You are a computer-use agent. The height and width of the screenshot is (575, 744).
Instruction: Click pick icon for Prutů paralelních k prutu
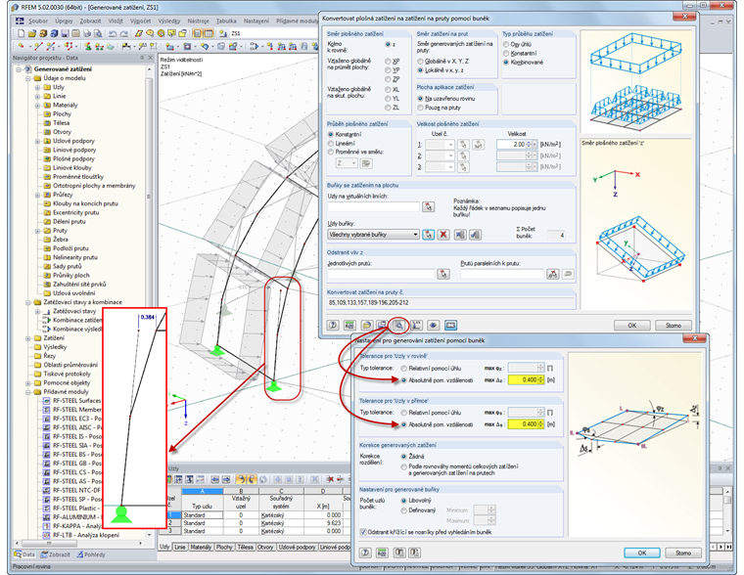(x=553, y=274)
